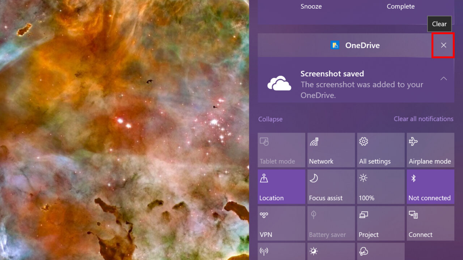Click the cloud icon on the Screenshot saved notification

click(x=279, y=84)
